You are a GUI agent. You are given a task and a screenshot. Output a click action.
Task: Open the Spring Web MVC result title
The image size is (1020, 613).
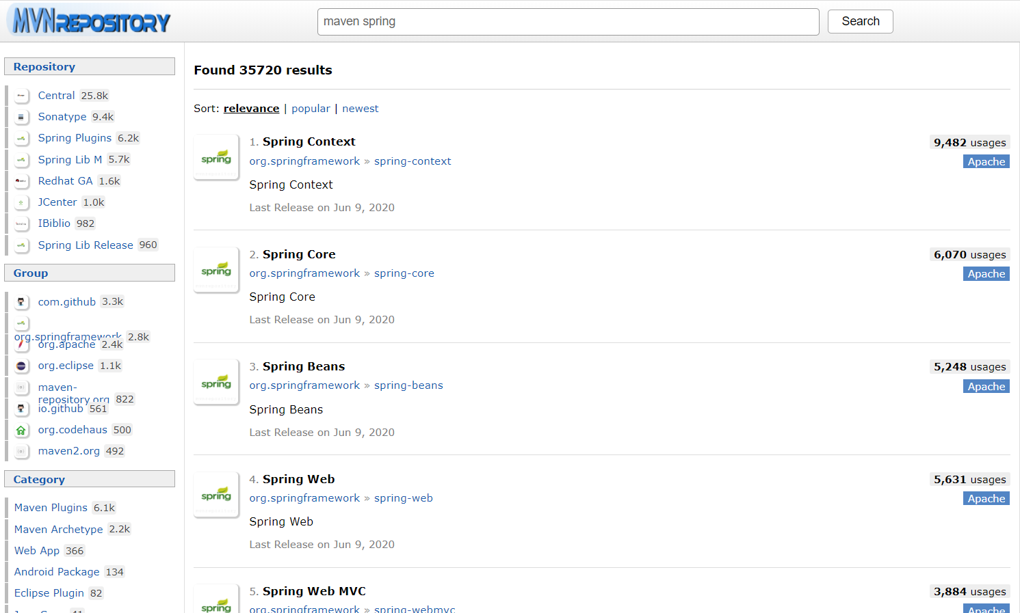pos(314,591)
